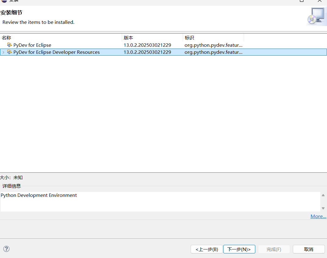Cancel installation with 取消 button
Screen dimensions: 327x258
pos(309,249)
